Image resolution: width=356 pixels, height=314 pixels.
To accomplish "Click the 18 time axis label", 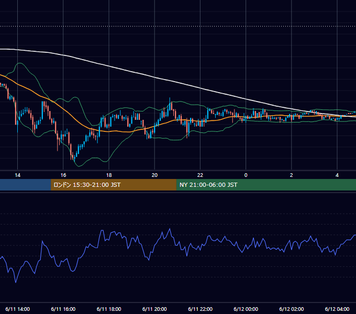I will click(109, 175).
